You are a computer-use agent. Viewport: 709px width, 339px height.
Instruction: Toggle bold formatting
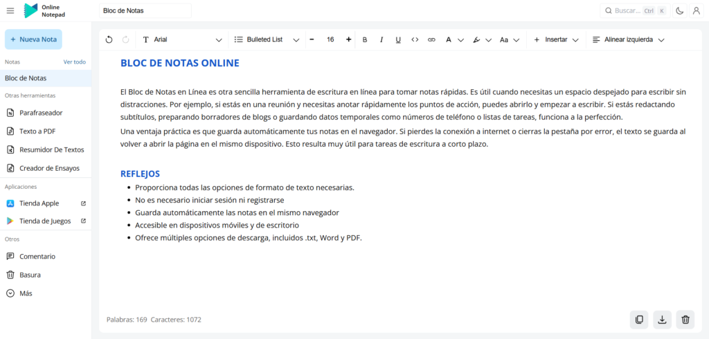(x=365, y=40)
